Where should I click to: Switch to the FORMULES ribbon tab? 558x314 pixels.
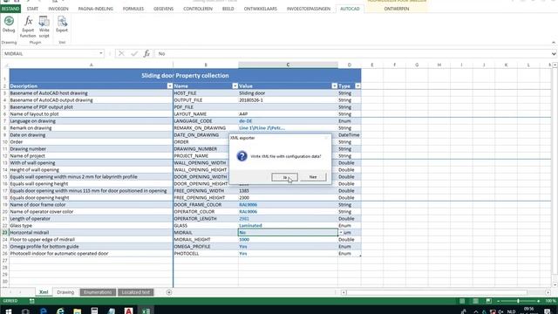(133, 9)
